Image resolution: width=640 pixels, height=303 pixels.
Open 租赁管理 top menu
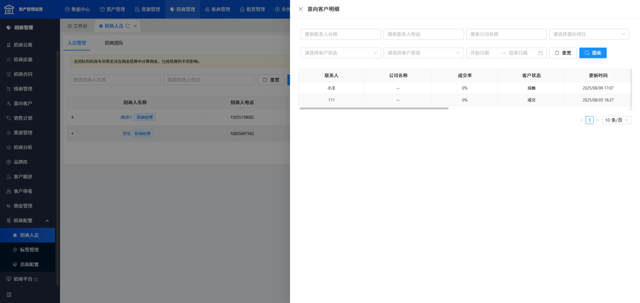point(252,9)
